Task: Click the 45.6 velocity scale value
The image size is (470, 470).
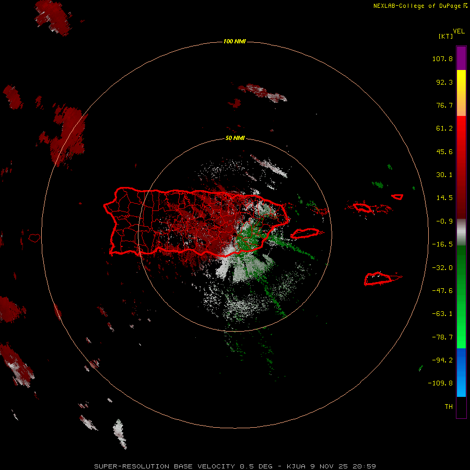Action: [444, 151]
